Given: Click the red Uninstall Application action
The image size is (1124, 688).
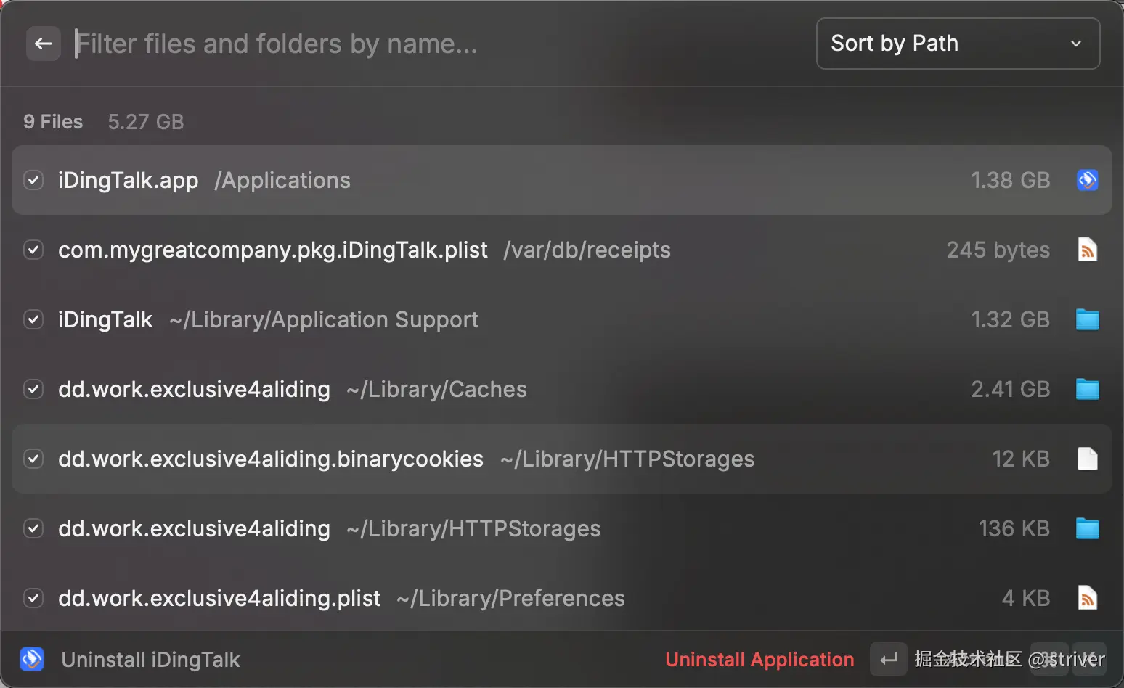Looking at the screenshot, I should pos(759,659).
